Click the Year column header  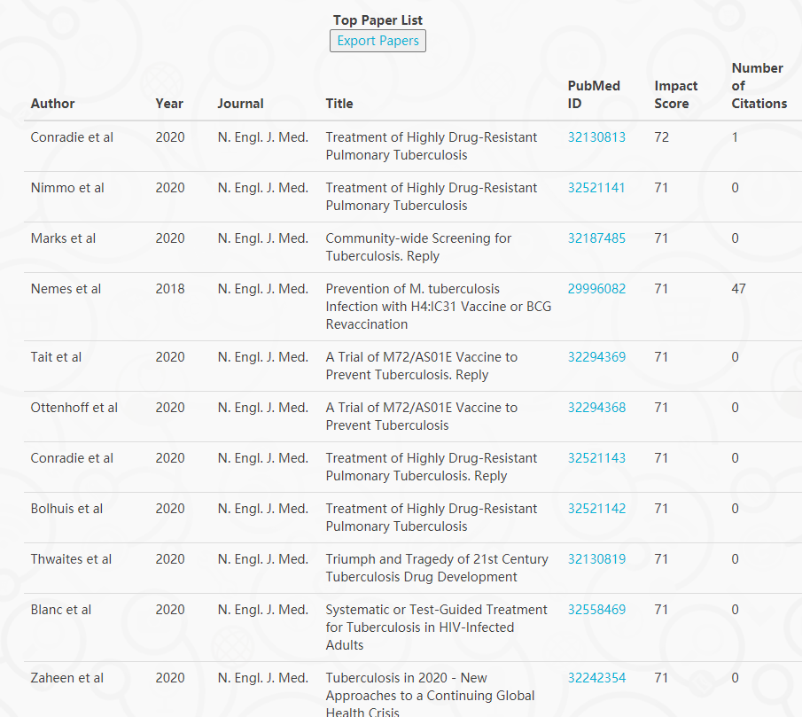point(169,104)
